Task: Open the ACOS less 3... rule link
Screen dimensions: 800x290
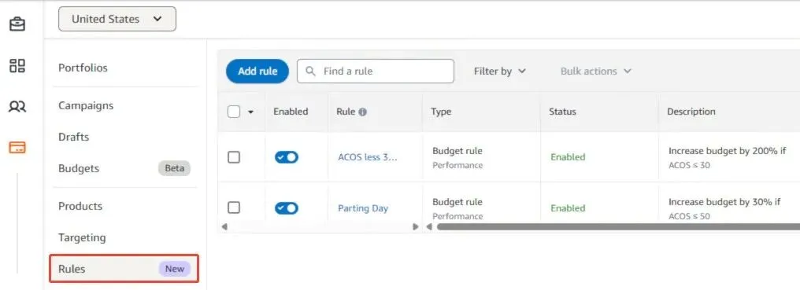Action: coord(368,157)
